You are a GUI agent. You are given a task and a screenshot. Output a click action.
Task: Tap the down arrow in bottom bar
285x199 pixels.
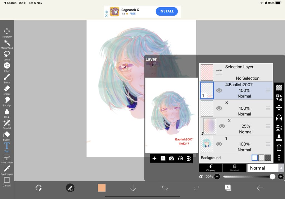pyautogui.click(x=133, y=188)
